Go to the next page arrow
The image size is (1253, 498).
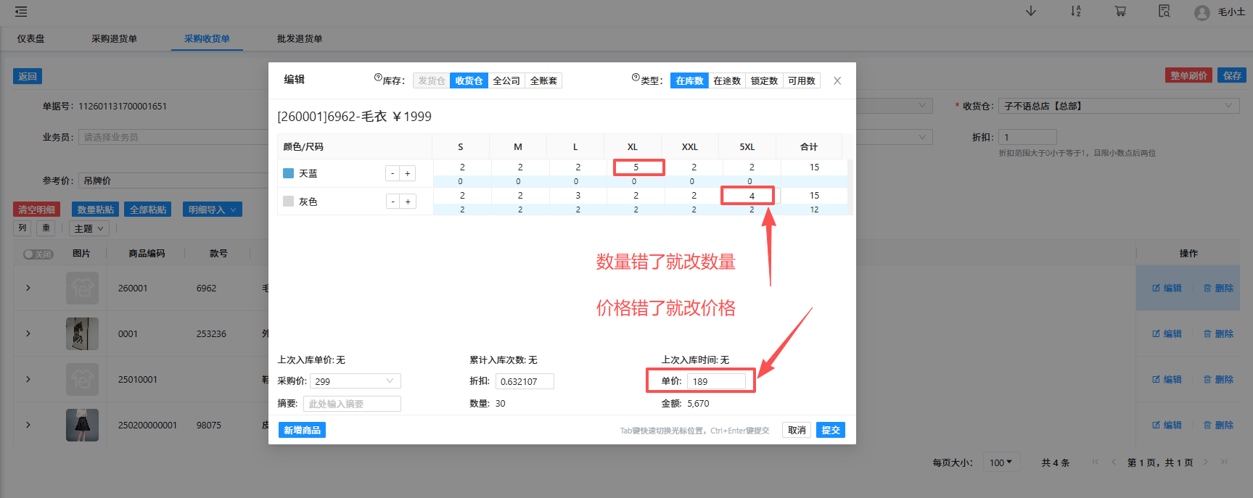(1206, 462)
